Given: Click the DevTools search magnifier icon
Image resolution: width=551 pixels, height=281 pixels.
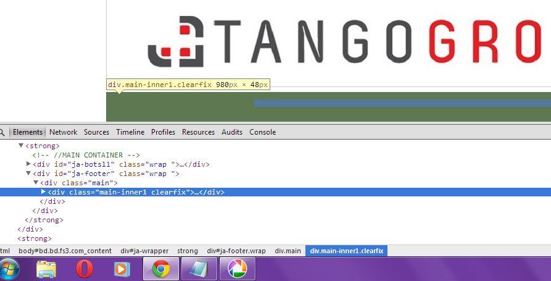Looking at the screenshot, I should [x=2, y=132].
